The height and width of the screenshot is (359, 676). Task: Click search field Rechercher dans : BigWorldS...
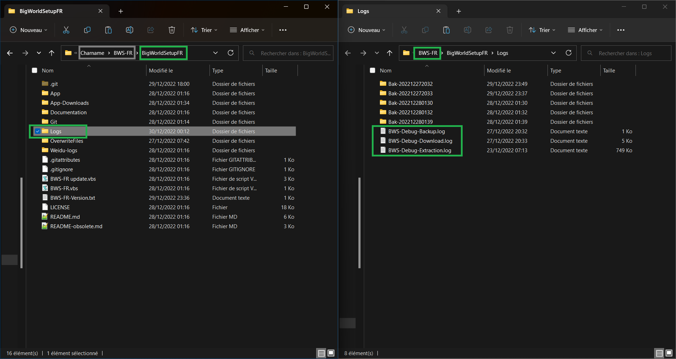pyautogui.click(x=288, y=53)
